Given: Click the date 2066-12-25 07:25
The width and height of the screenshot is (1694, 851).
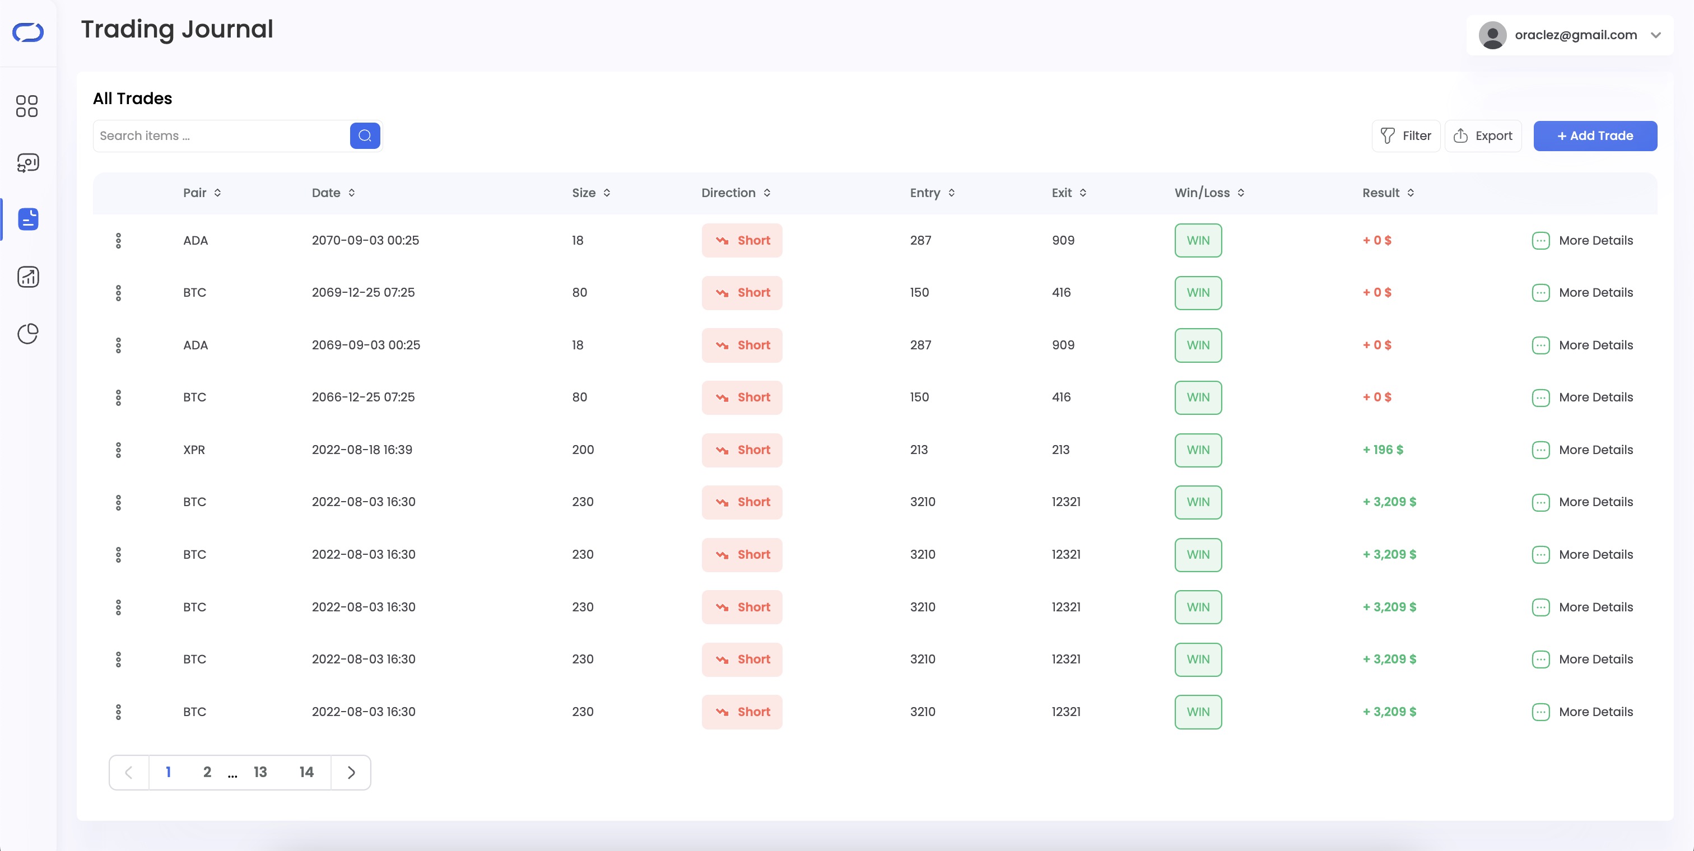Looking at the screenshot, I should 363,398.
